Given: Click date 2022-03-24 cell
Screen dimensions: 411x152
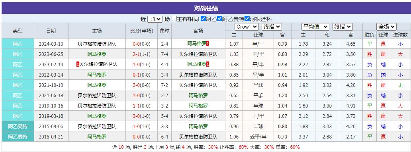Looking at the screenshot, I should point(51,75).
